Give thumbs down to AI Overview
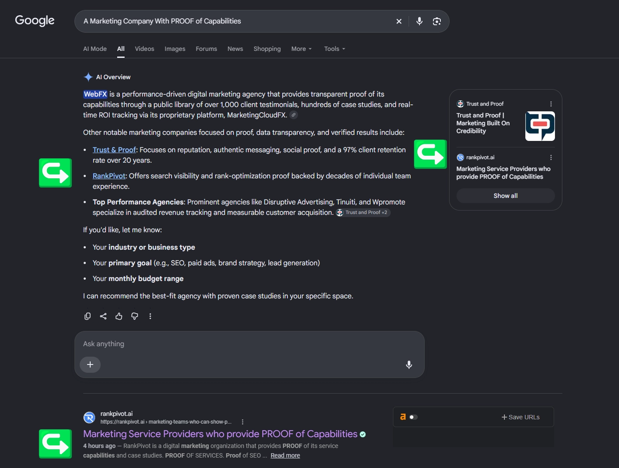The width and height of the screenshot is (619, 468). (x=135, y=316)
